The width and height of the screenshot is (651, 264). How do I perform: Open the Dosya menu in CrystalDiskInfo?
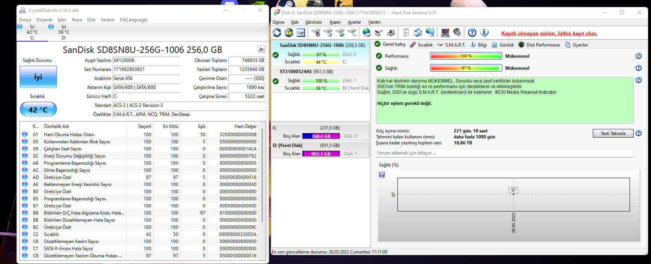point(25,20)
